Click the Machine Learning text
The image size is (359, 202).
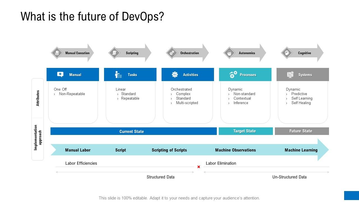[301, 150]
